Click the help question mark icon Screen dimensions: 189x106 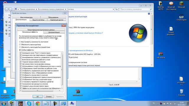click(x=149, y=14)
